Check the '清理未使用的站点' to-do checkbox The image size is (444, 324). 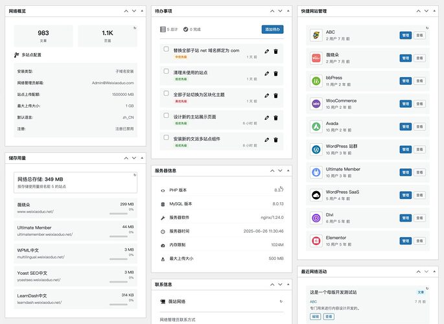point(167,71)
